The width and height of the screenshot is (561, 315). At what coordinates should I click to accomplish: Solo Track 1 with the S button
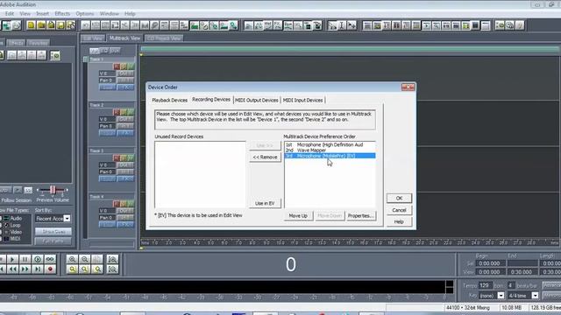[124, 66]
